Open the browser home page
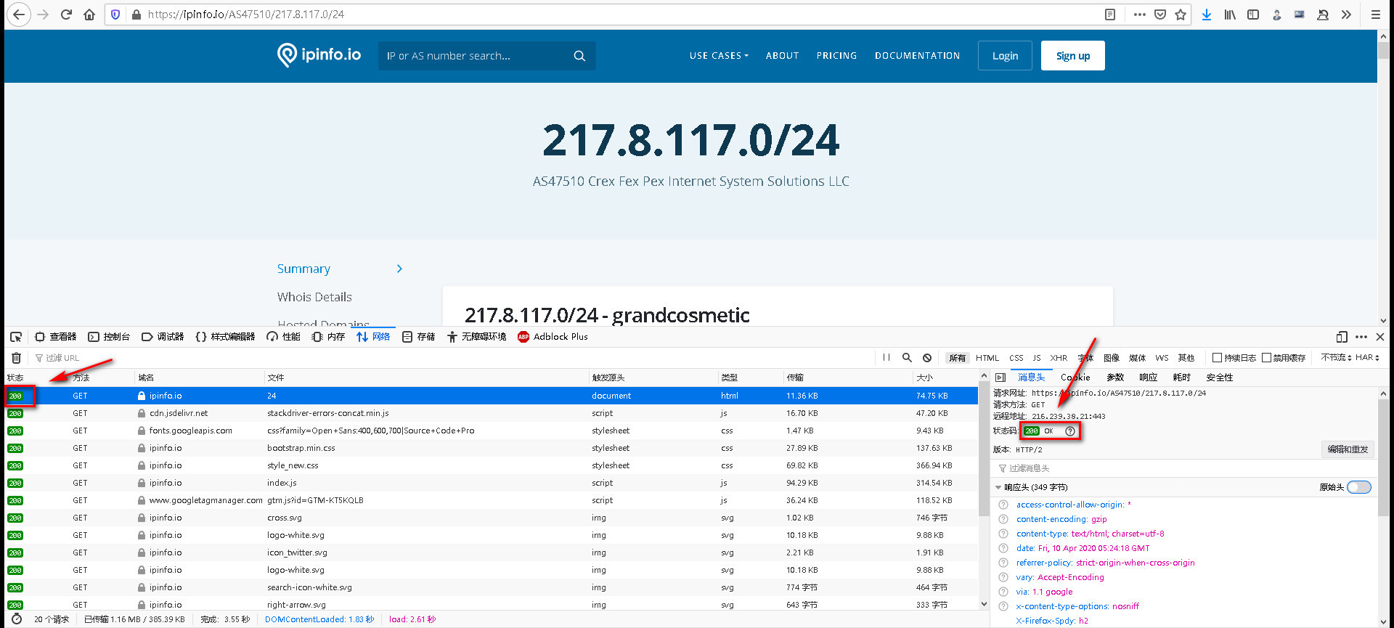 (89, 15)
